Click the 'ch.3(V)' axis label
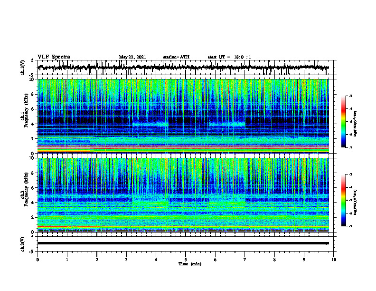 [x=23, y=244]
